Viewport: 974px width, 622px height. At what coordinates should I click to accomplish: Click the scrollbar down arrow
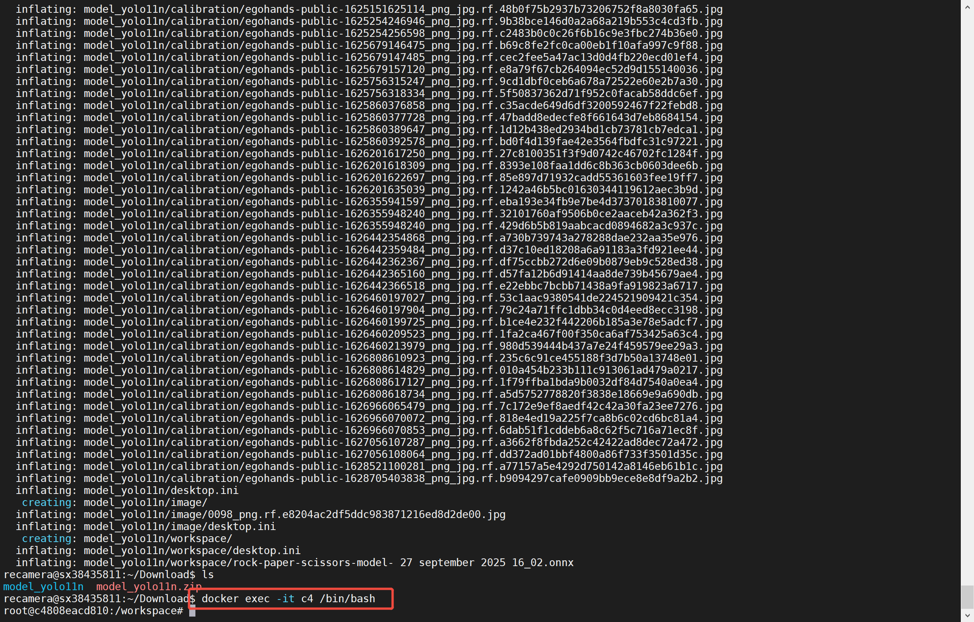pos(967,615)
